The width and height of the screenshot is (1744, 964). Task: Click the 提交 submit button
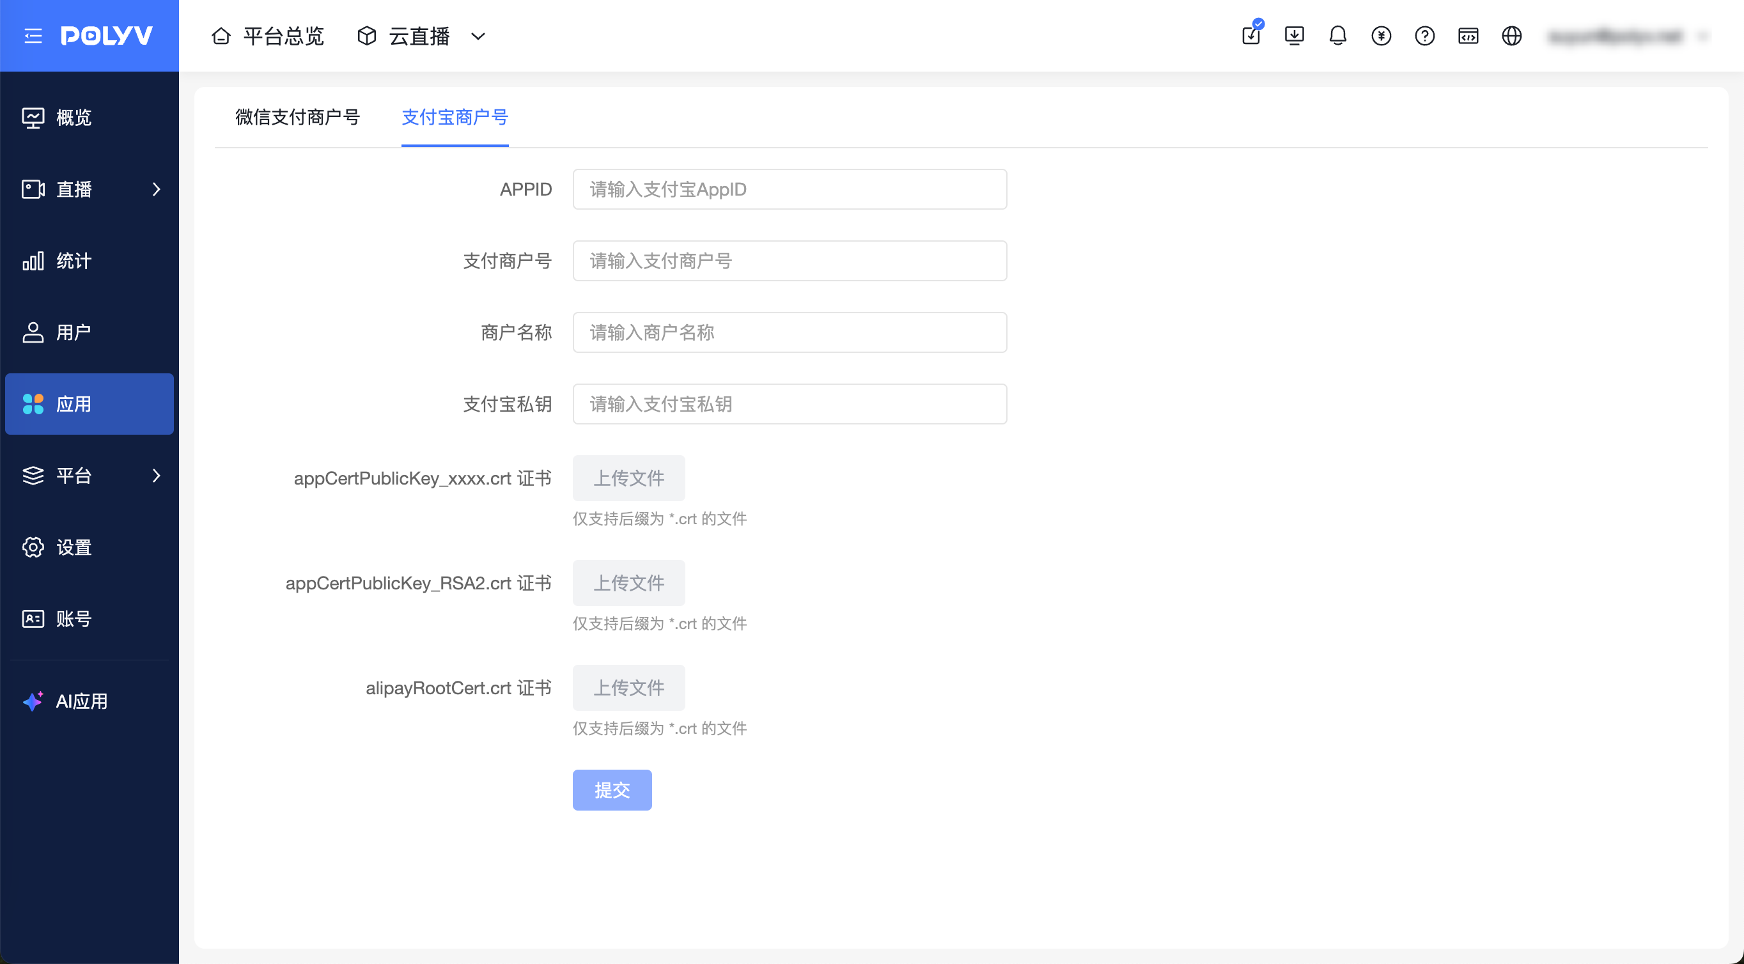pyautogui.click(x=612, y=791)
